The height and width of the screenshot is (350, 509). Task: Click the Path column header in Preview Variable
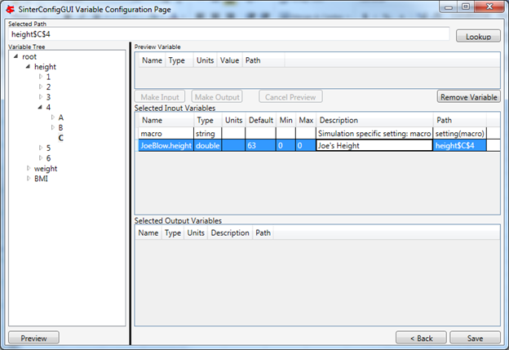pos(252,60)
